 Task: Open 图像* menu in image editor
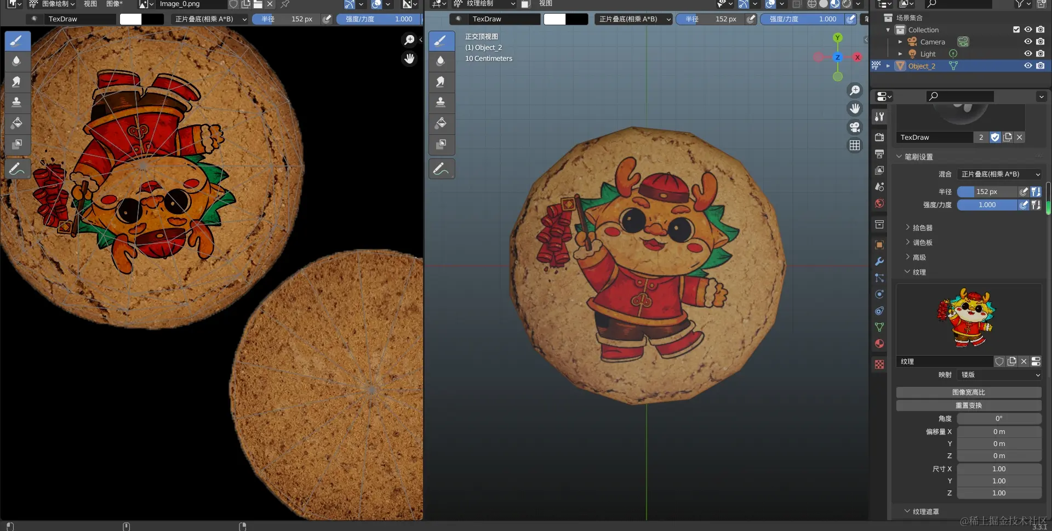(115, 4)
